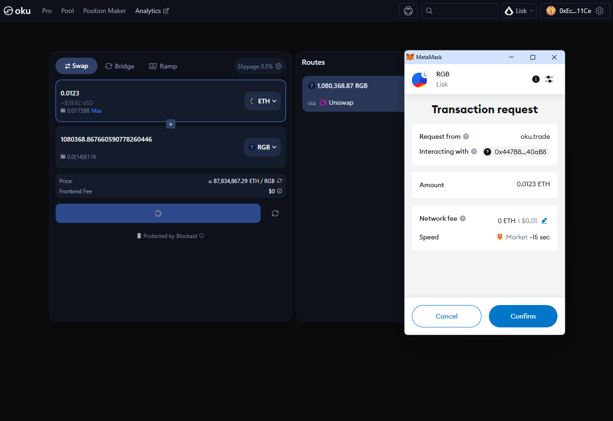Open the Analytics external link
The width and height of the screenshot is (613, 421).
tap(152, 11)
